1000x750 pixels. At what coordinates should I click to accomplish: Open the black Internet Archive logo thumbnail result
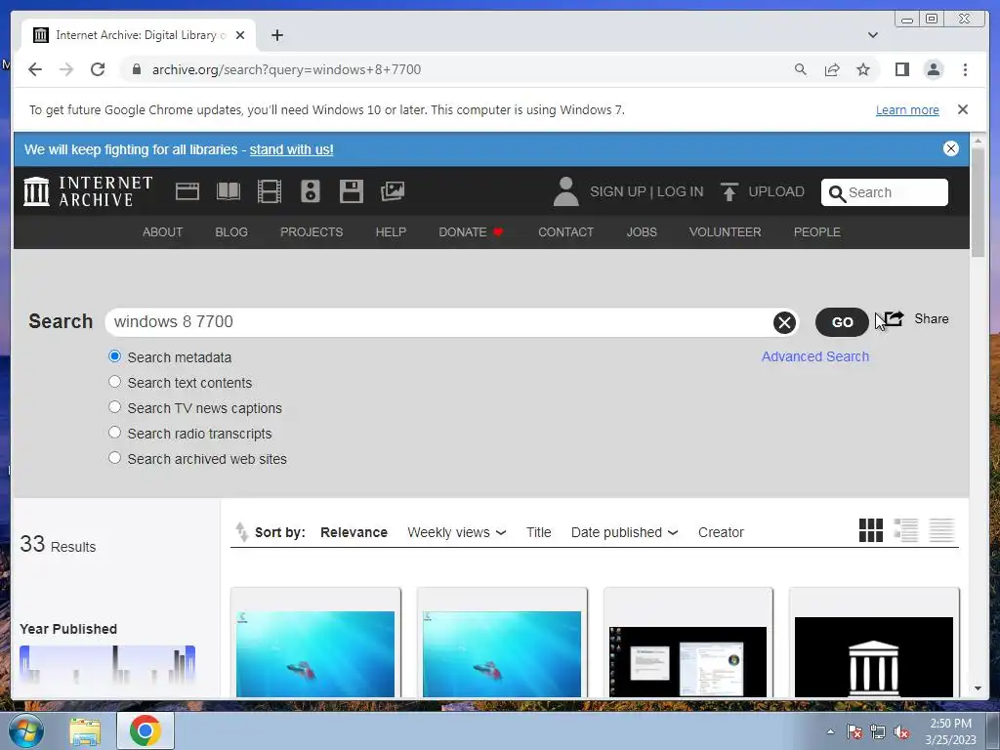click(874, 657)
